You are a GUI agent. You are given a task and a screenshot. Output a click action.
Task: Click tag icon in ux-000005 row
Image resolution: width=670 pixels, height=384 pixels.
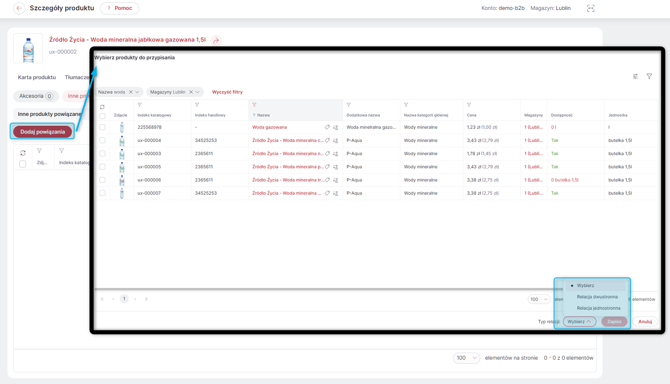coord(327,167)
